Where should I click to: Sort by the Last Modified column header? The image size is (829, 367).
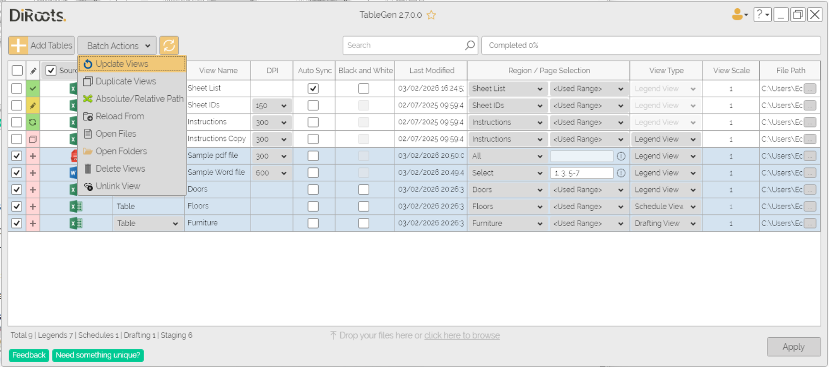(431, 71)
